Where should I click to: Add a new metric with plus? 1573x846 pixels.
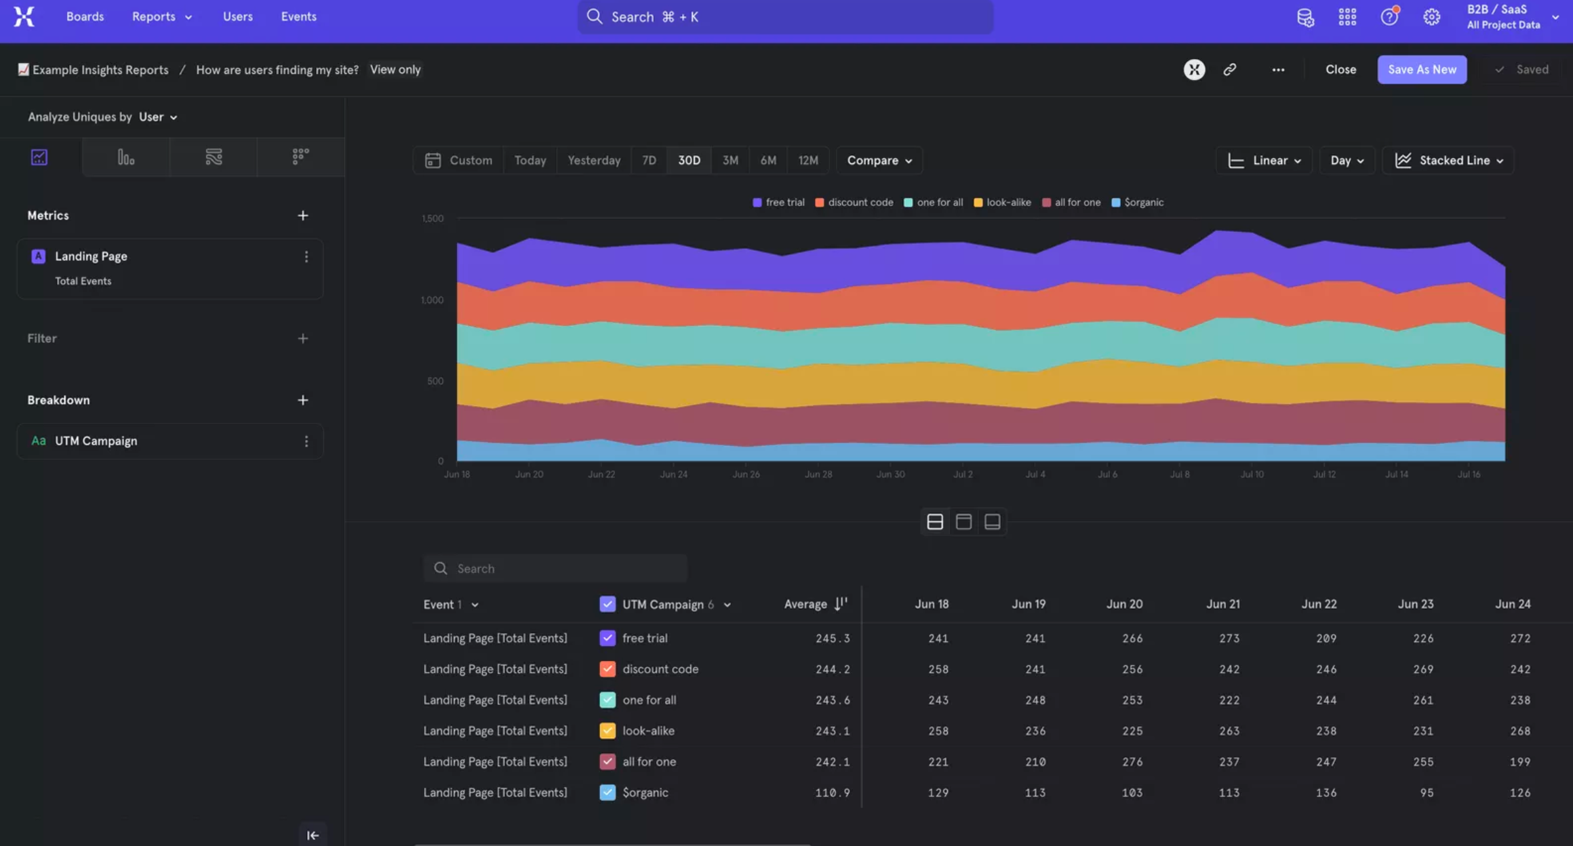[302, 216]
